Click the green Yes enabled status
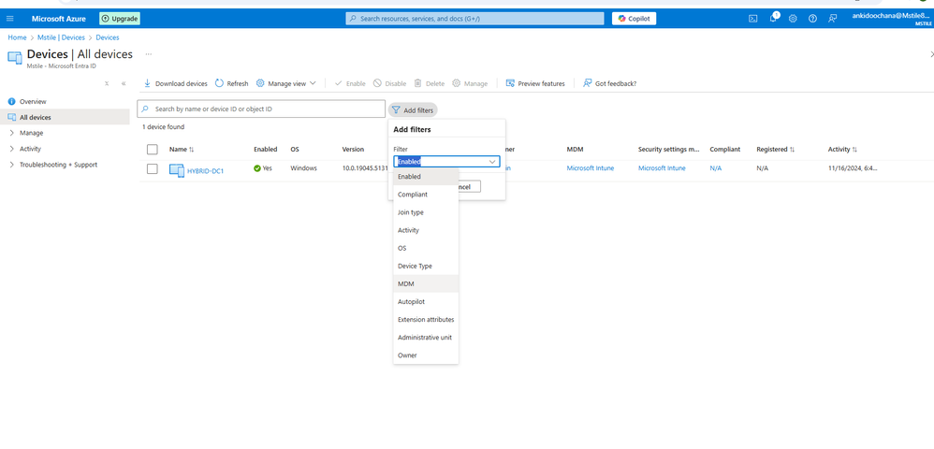This screenshot has width=934, height=449. tap(263, 168)
